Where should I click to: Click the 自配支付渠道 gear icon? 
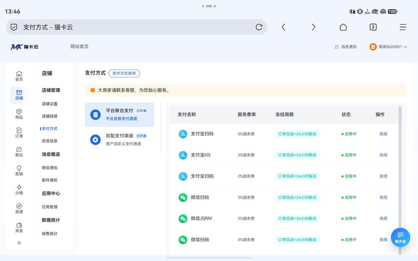pos(96,139)
